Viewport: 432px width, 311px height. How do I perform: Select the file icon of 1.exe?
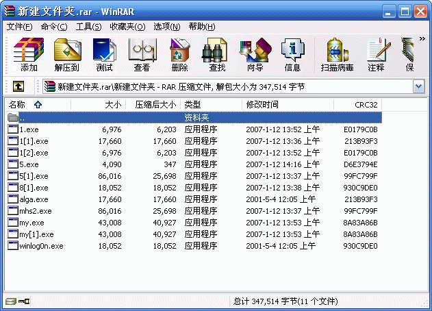click(x=13, y=129)
